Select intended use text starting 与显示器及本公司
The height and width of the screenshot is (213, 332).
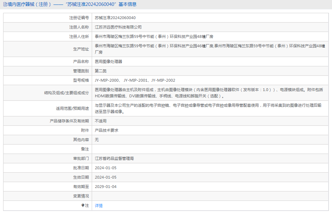pos(208,108)
